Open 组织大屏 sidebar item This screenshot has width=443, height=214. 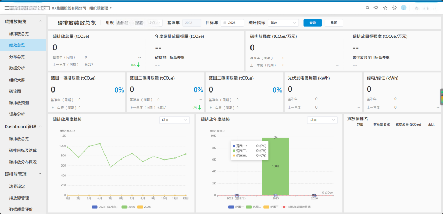click(23, 80)
